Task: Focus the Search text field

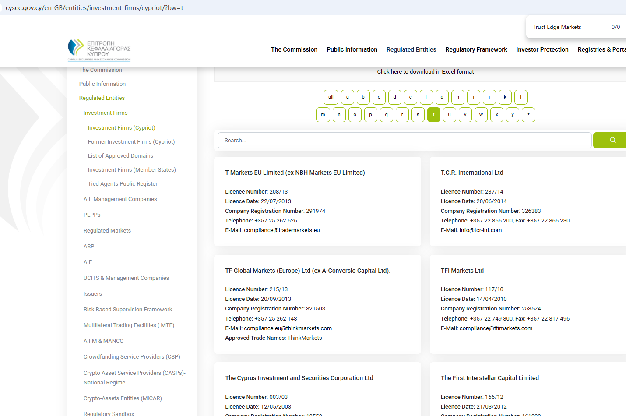Action: [404, 141]
